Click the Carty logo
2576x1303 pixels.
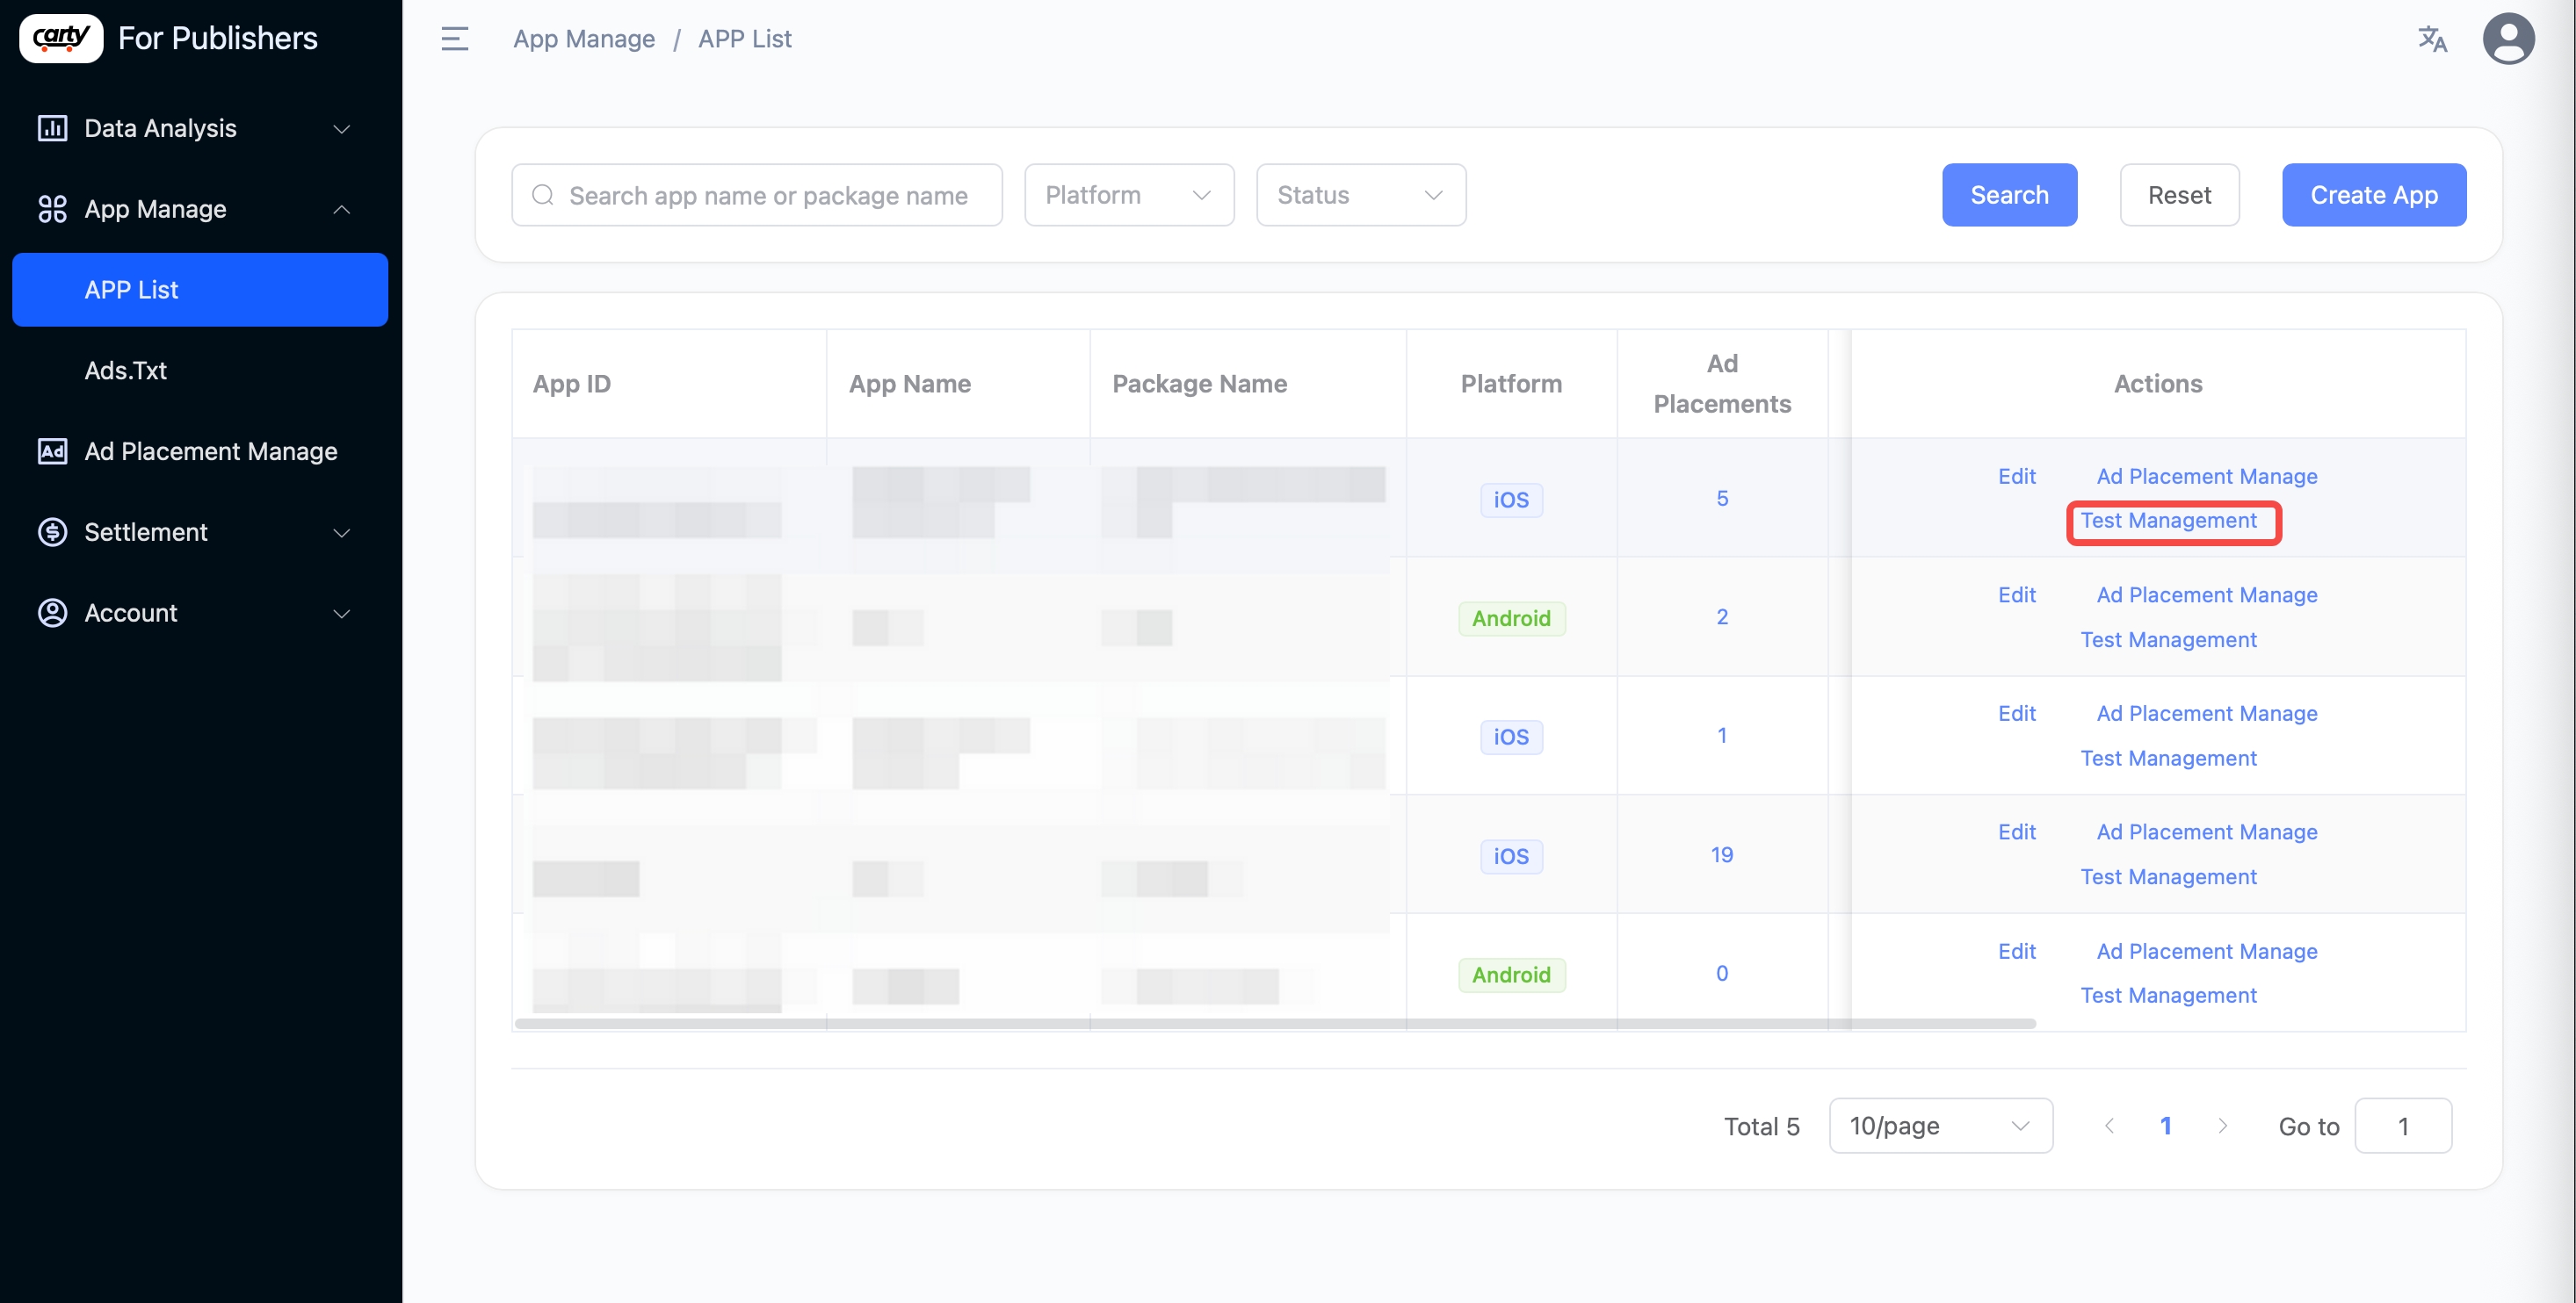(61, 38)
